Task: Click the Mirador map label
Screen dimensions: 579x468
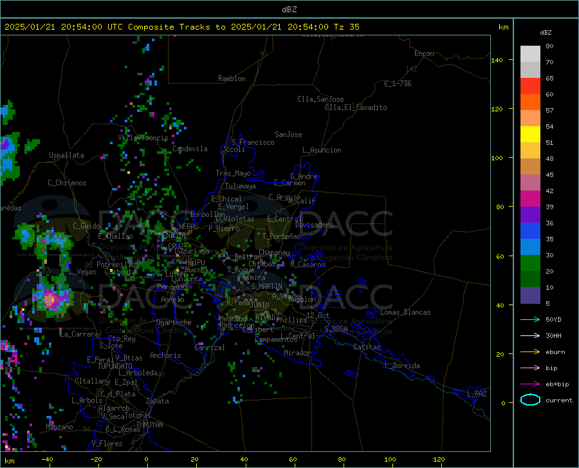Action: coord(297,353)
